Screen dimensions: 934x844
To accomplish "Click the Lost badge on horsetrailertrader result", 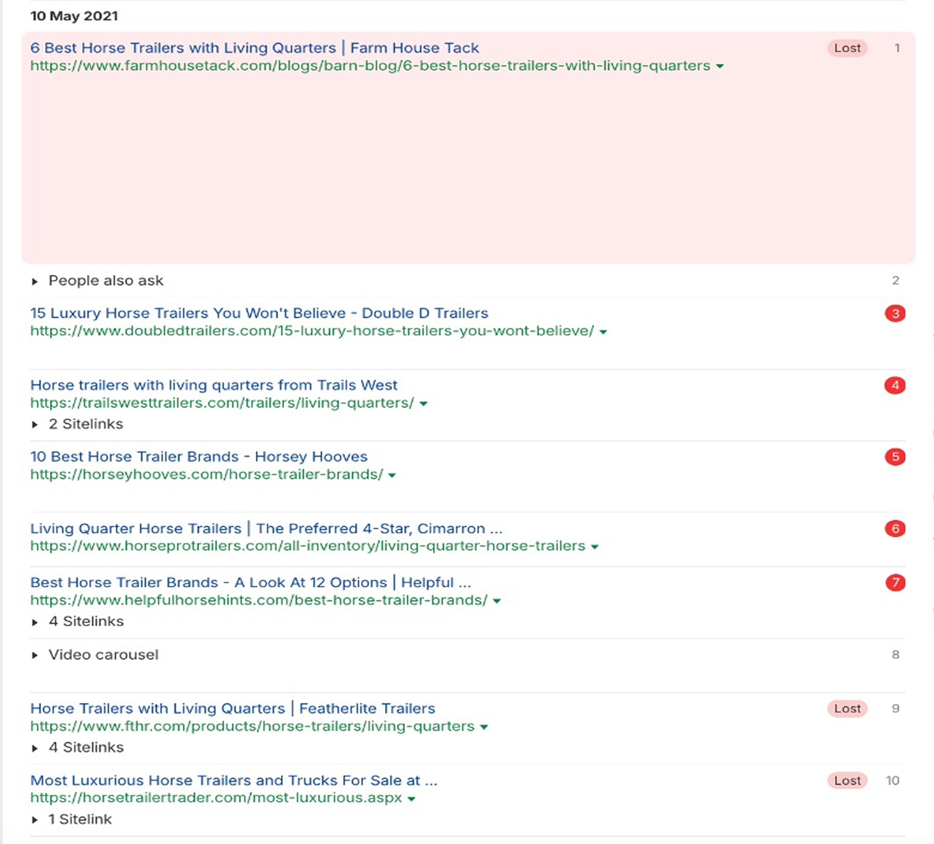I will [x=847, y=781].
